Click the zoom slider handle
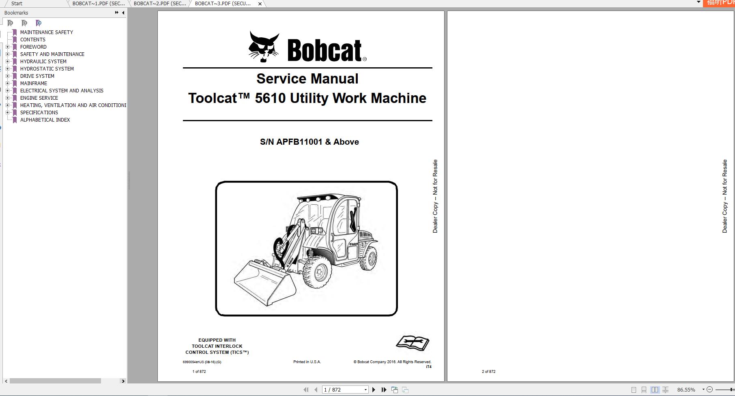Image resolution: width=735 pixels, height=396 pixels. [x=731, y=390]
